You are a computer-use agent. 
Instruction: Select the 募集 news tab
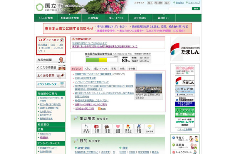[x=114, y=69]
